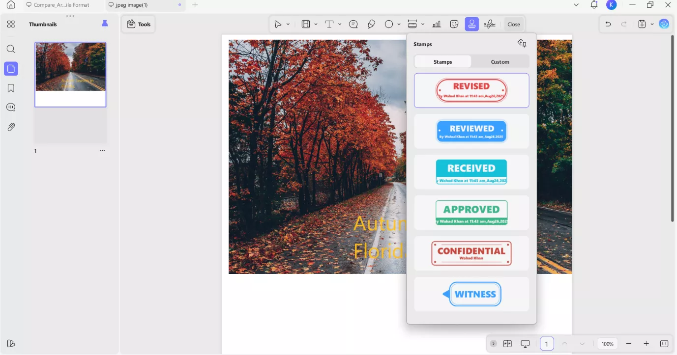677x355 pixels.
Task: Click the Close button in toolbar
Action: pos(513,24)
